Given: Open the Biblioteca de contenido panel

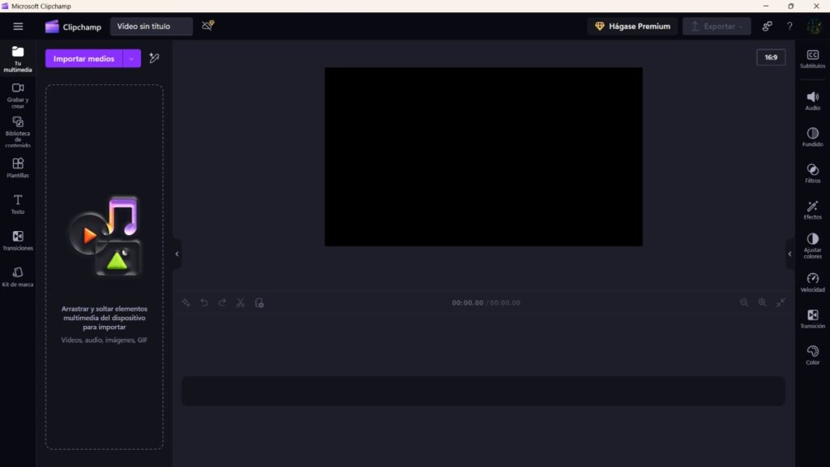Looking at the screenshot, I should (x=17, y=130).
